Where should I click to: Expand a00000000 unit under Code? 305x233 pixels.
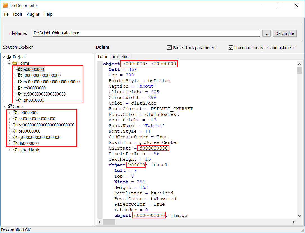(x=9, y=113)
